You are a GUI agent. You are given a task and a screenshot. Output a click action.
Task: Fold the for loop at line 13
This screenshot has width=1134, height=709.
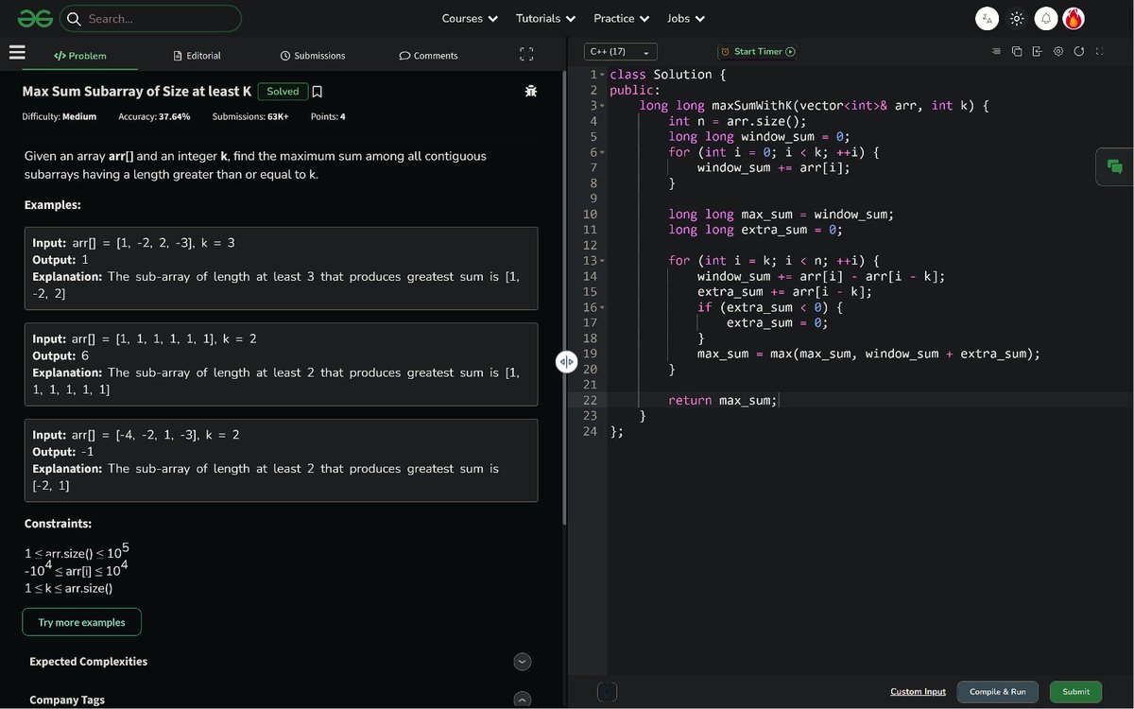(602, 261)
